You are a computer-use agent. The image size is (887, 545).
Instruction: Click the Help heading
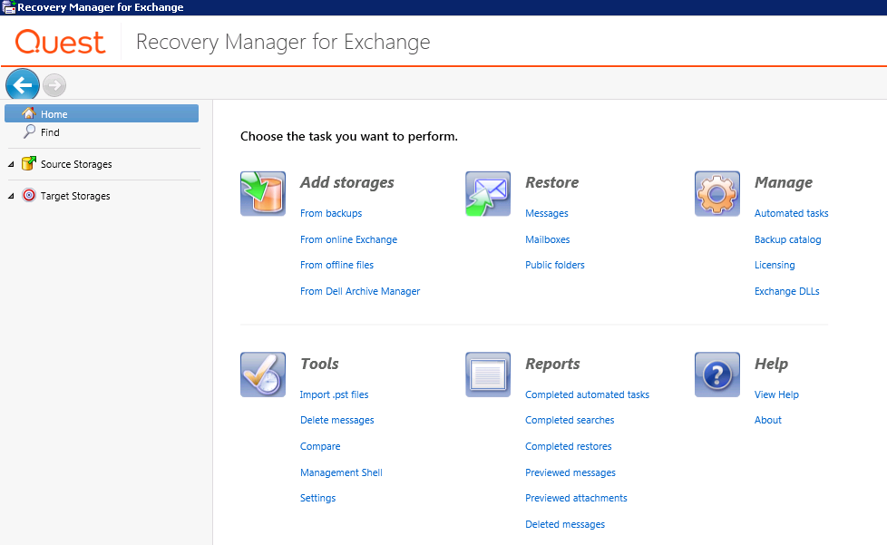[x=771, y=364]
